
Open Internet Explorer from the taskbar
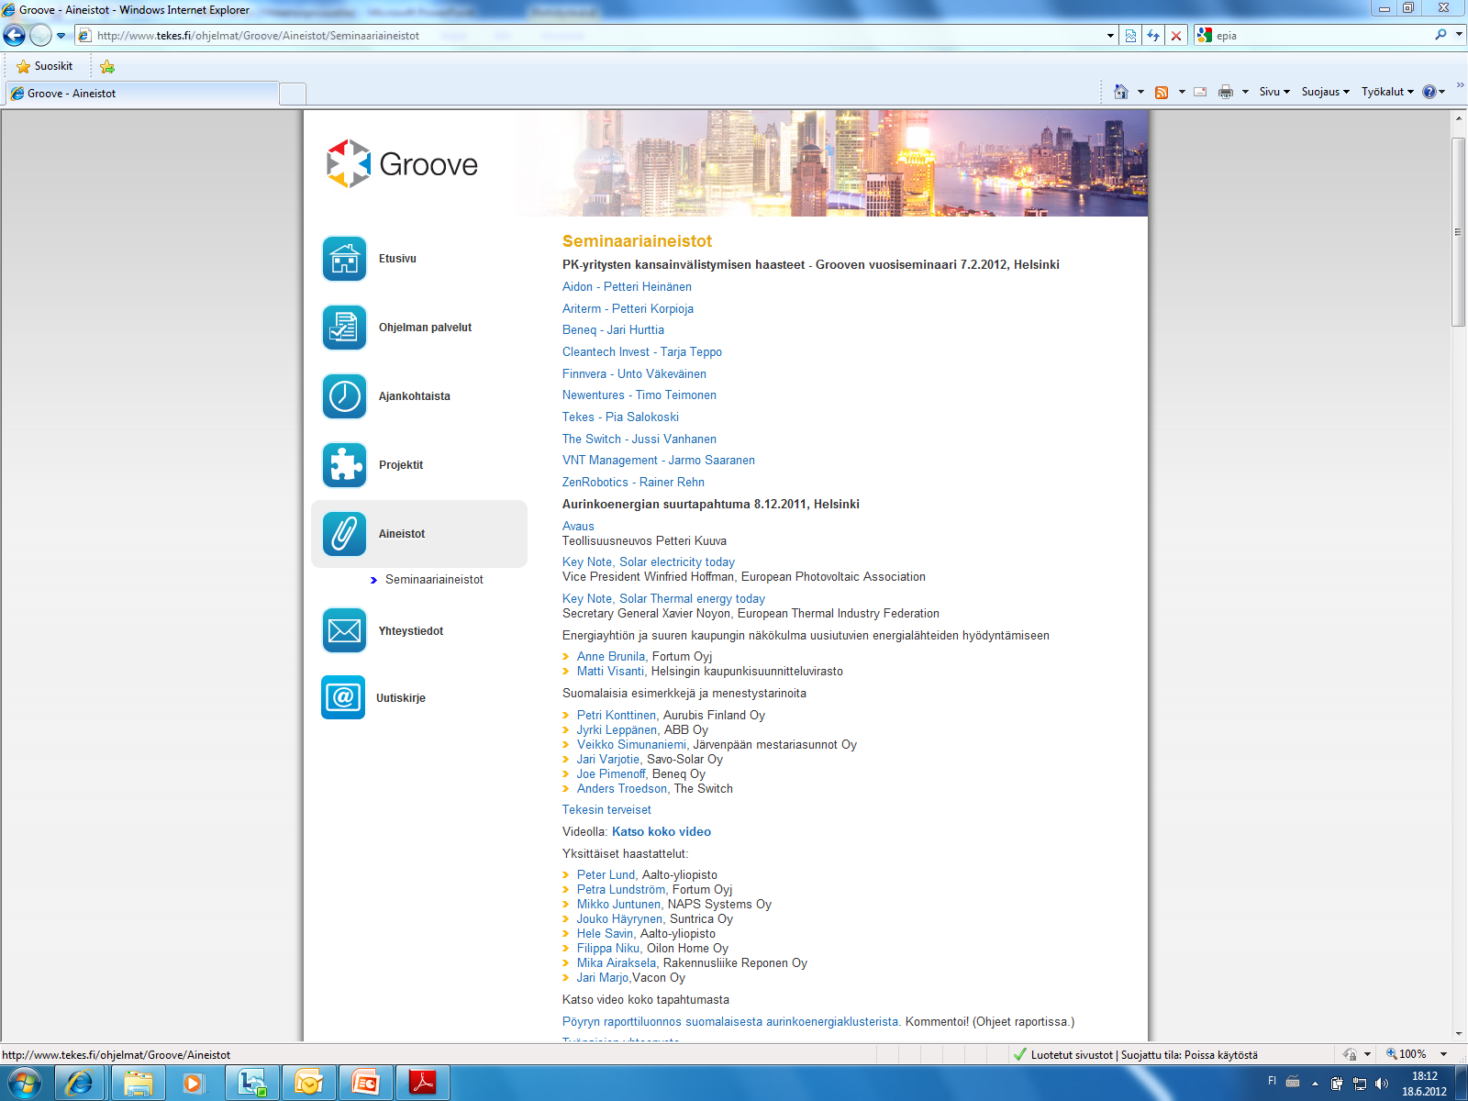[80, 1084]
